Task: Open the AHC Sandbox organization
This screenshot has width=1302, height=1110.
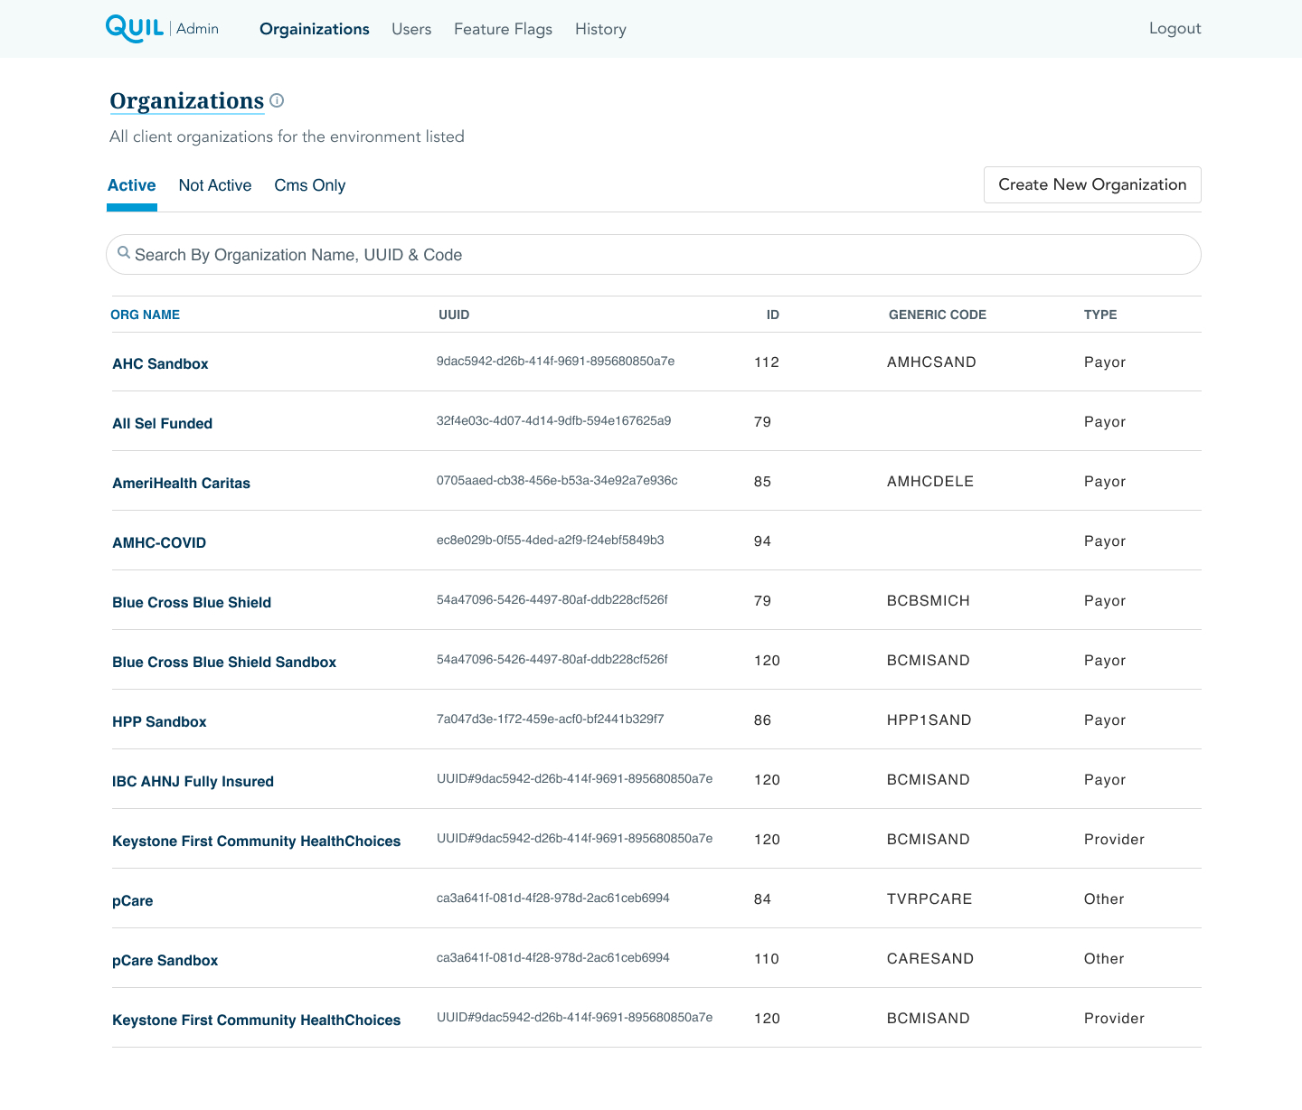Action: point(160,363)
